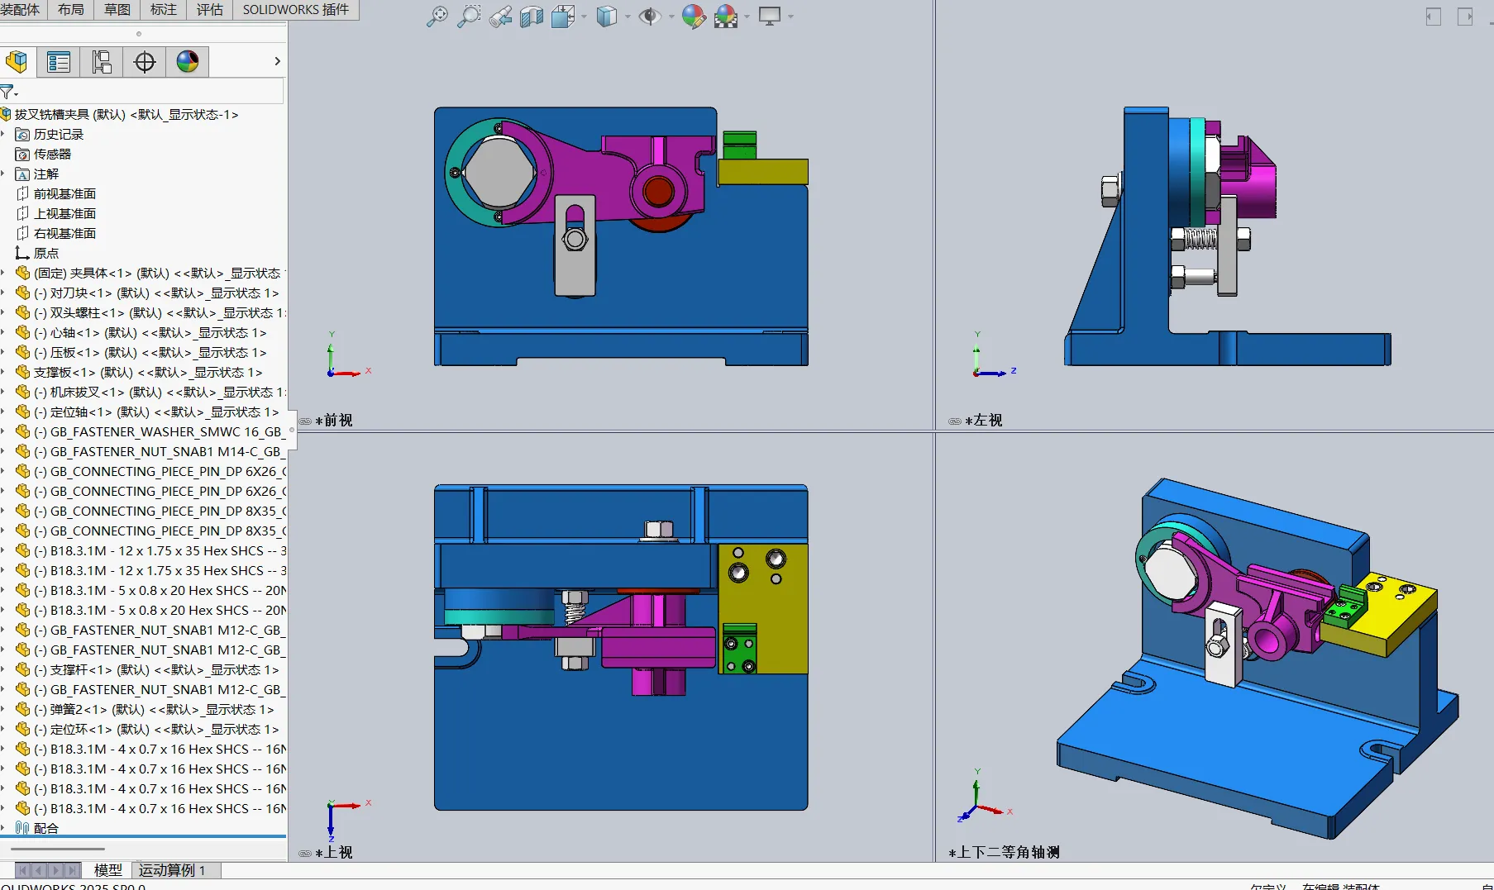The image size is (1494, 890).
Task: Activate the Section View tool
Action: coord(532,16)
